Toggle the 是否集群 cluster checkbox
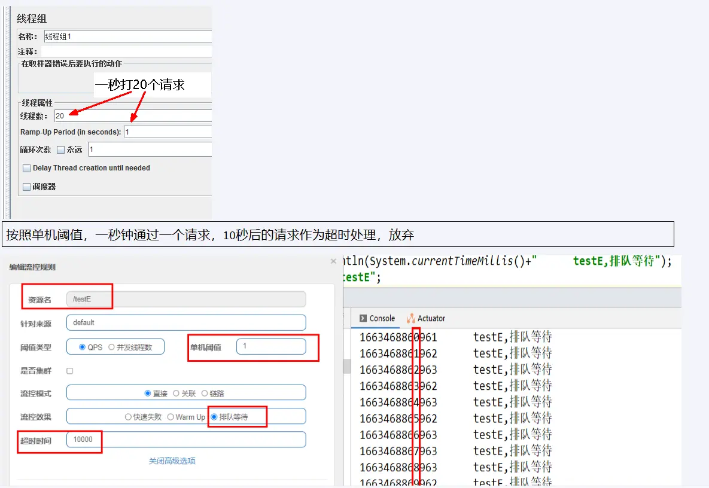 click(69, 371)
